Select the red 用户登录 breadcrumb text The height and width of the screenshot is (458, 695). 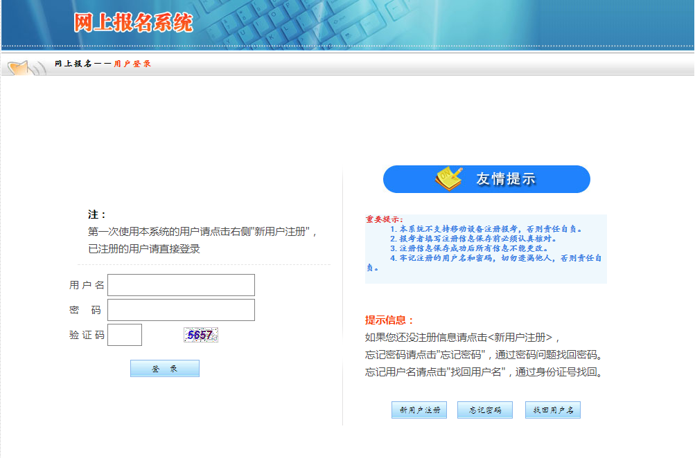pyautogui.click(x=132, y=64)
